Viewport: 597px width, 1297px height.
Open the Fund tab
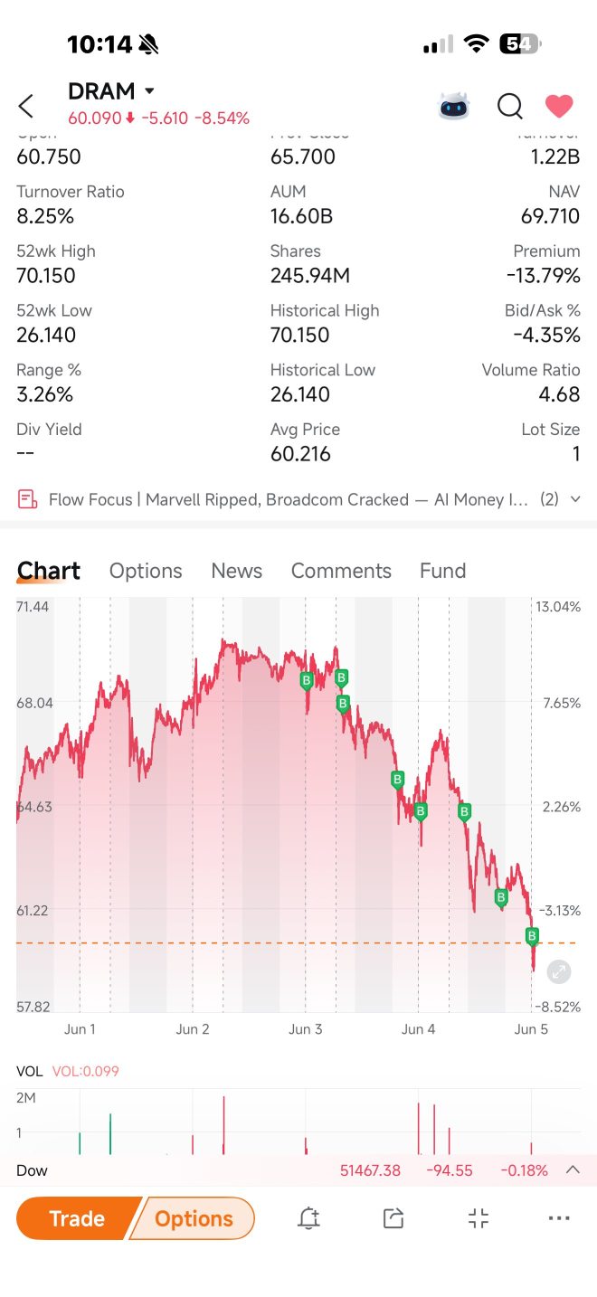pos(442,571)
